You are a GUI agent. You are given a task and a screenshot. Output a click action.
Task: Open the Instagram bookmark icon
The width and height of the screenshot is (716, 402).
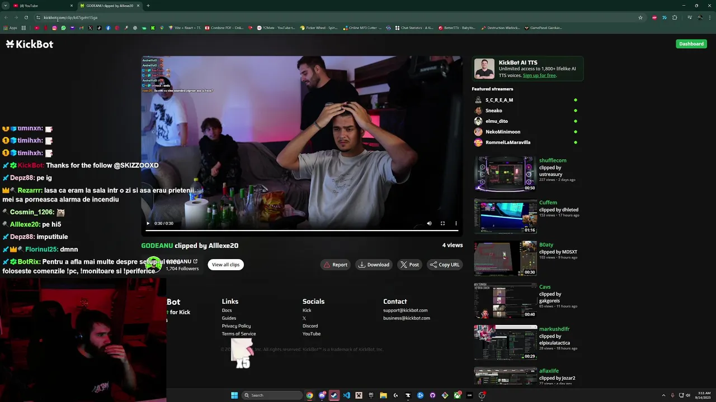click(54, 28)
